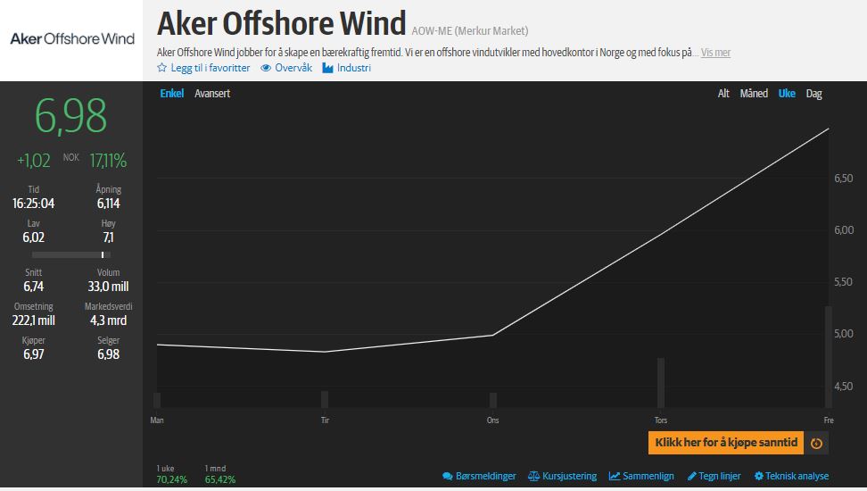
Task: Click the Aker Offshore Wind page title
Action: click(282, 23)
